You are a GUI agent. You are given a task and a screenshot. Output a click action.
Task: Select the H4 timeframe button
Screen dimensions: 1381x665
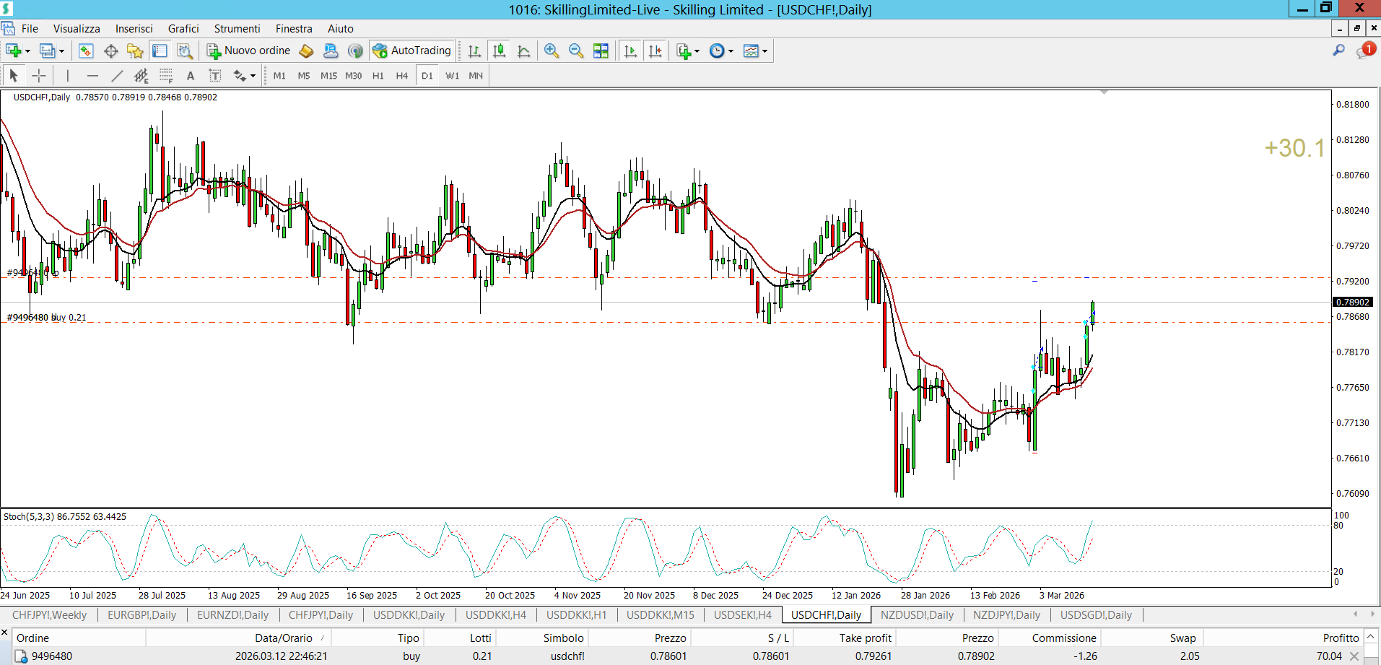coord(402,76)
